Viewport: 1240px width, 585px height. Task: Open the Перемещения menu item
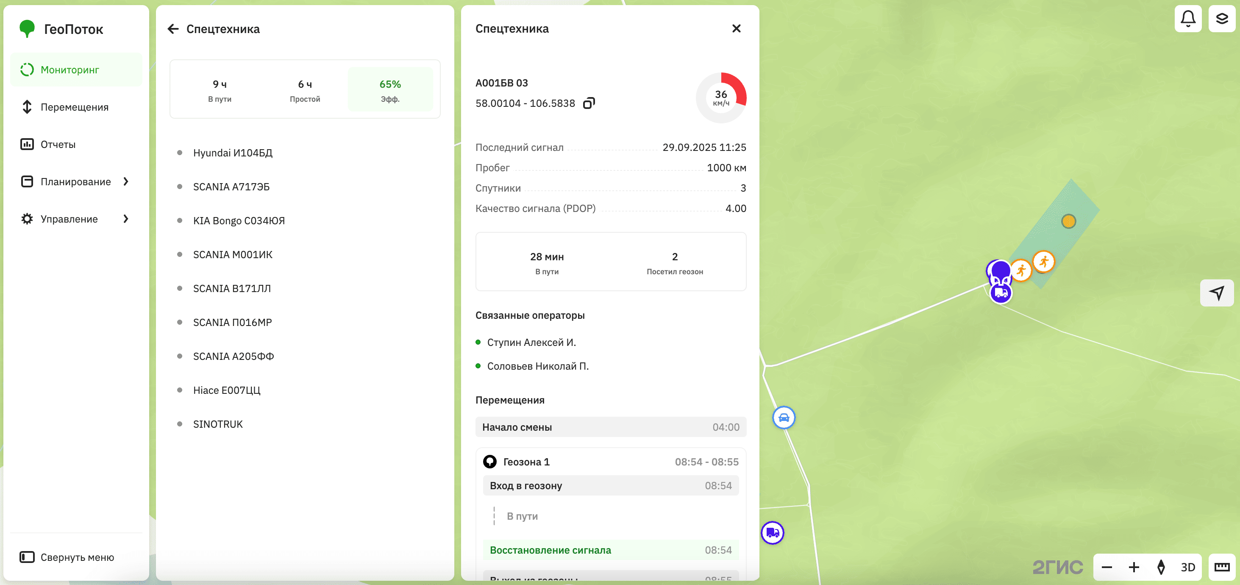(75, 107)
